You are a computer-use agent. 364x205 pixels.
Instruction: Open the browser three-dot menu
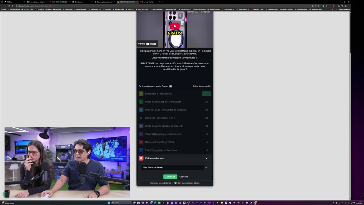349,6
